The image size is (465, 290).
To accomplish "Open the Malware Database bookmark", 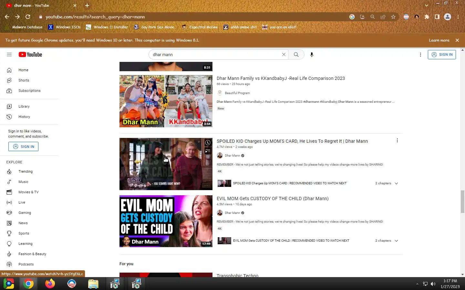I will [x=24, y=27].
